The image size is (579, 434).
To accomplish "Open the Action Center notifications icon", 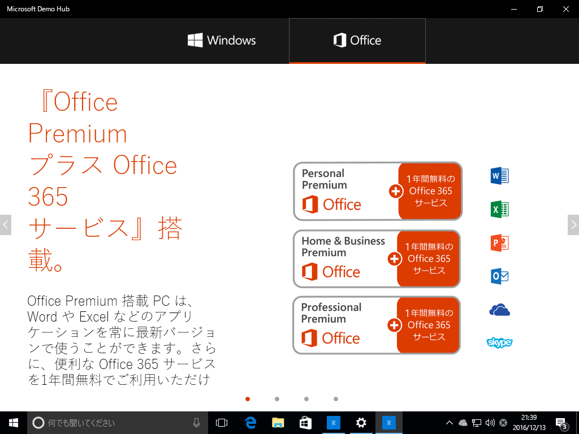I will click(x=561, y=423).
